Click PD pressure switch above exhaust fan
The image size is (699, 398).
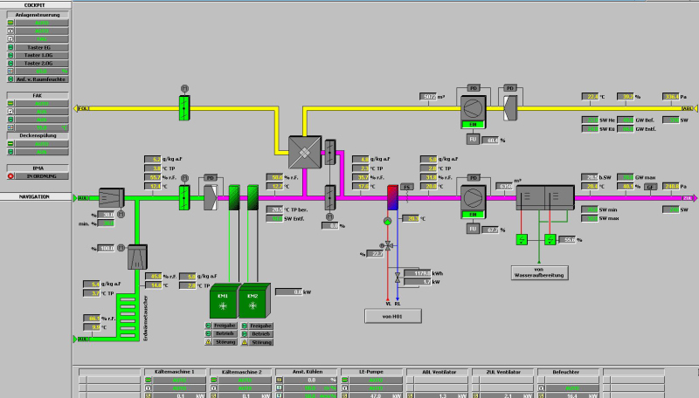tap(473, 88)
